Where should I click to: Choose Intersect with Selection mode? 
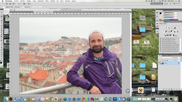pyautogui.click(x=12, y=7)
